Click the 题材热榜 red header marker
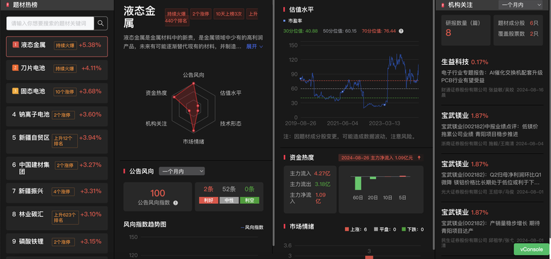The height and width of the screenshot is (259, 551). 8,5
